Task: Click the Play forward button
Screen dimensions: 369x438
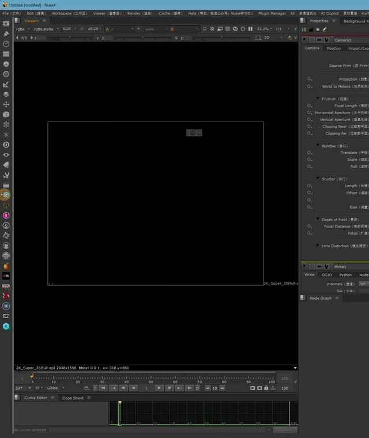Action: point(159,388)
